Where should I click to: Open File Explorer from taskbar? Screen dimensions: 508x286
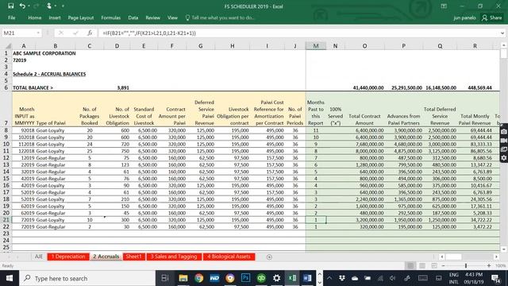click(x=183, y=278)
